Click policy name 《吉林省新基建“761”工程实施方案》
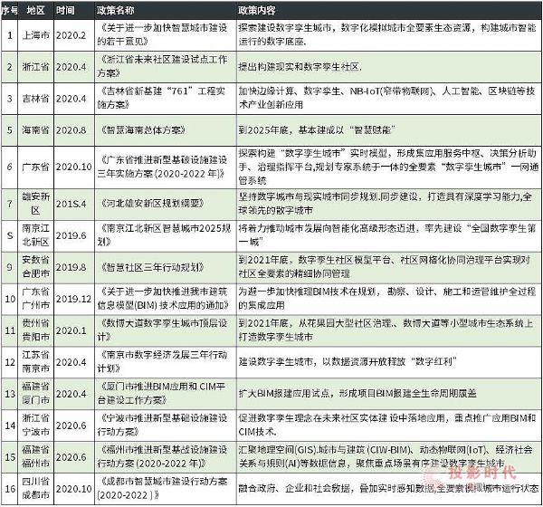 pos(161,98)
